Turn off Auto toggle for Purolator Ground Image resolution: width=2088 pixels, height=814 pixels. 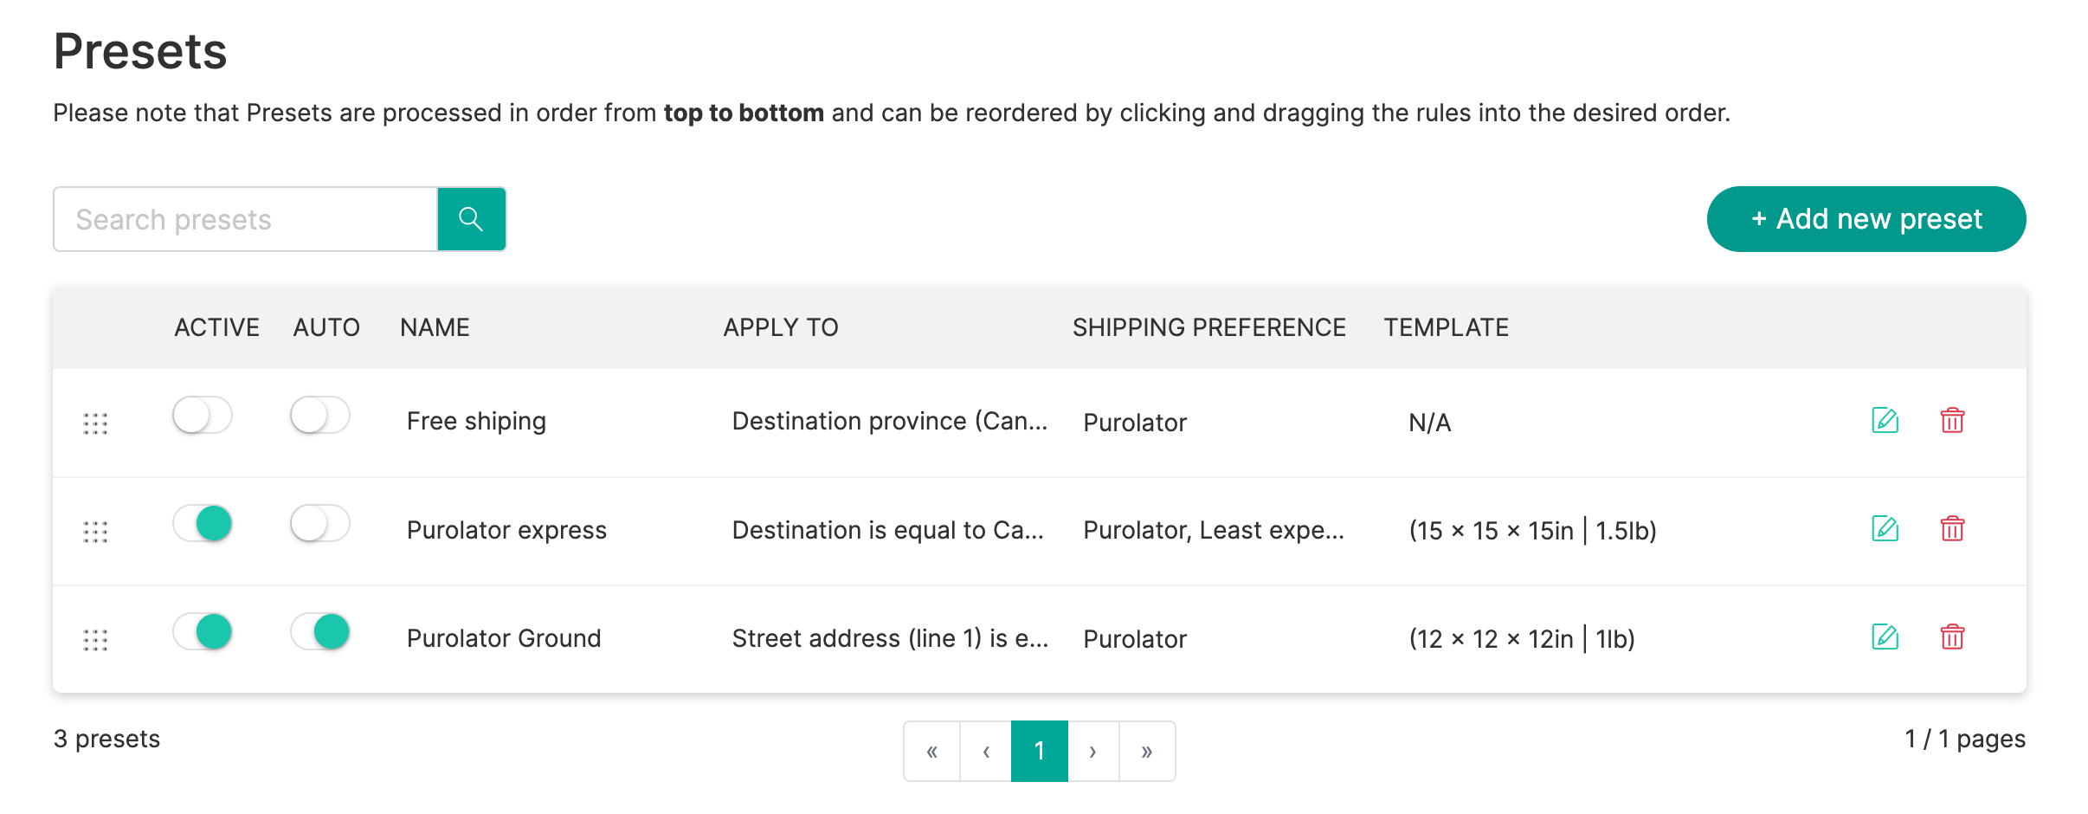(x=320, y=632)
